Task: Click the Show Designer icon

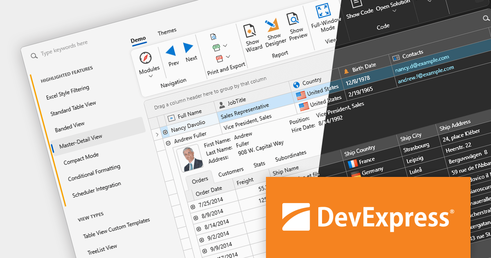Action: tap(271, 25)
